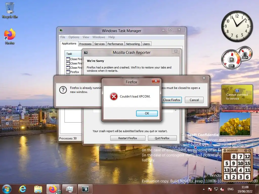Close the Mozilla Crash Reporter window
The width and height of the screenshot is (259, 194).
176,51
